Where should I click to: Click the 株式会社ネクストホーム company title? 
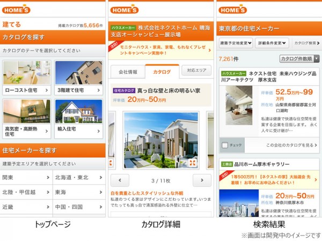click(160, 31)
